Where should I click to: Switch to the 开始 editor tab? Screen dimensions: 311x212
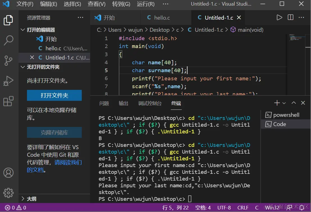tap(116, 17)
